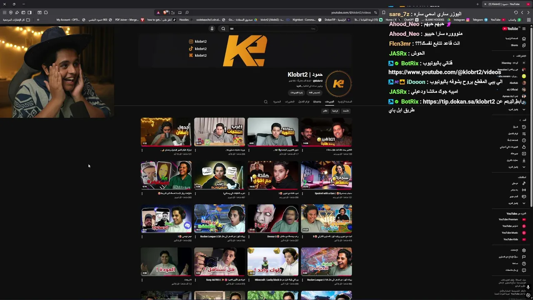Open the klobrt2 Instagram link on banner
Screen dimensions: 533x300
(x=198, y=41)
